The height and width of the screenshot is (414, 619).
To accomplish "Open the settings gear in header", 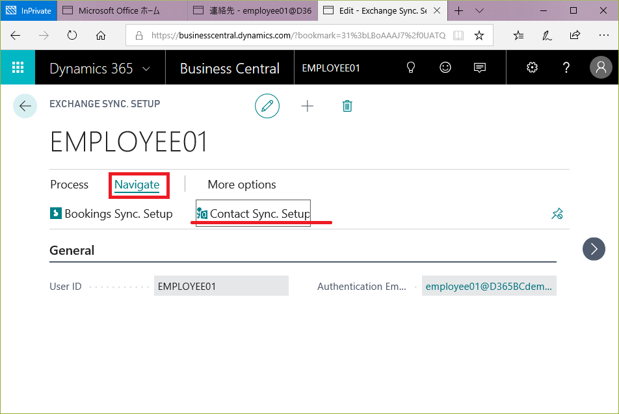I will (532, 68).
